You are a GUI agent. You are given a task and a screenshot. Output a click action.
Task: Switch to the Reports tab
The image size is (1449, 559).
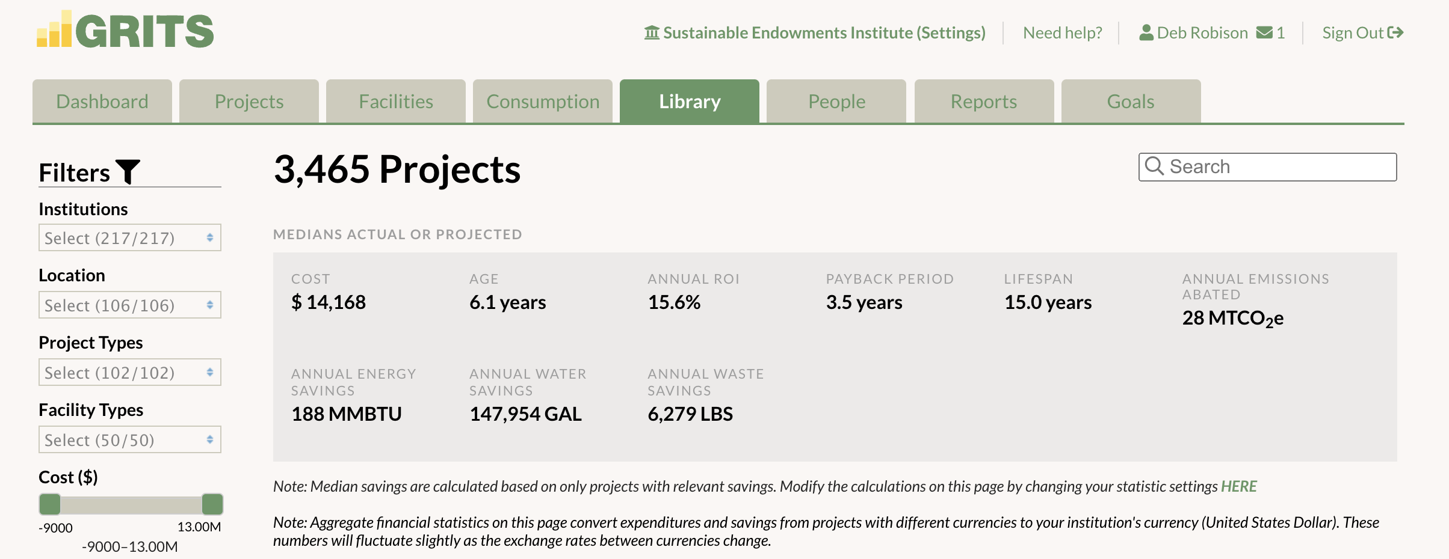click(983, 101)
